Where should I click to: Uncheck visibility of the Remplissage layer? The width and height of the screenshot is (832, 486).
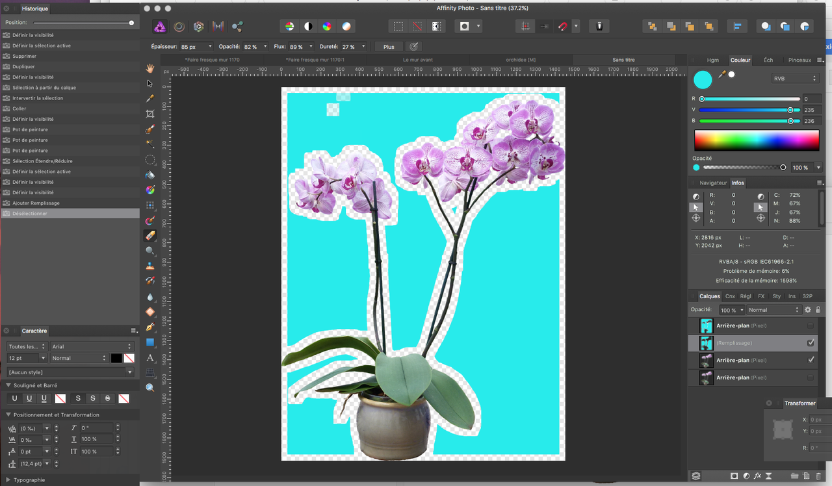[811, 342]
